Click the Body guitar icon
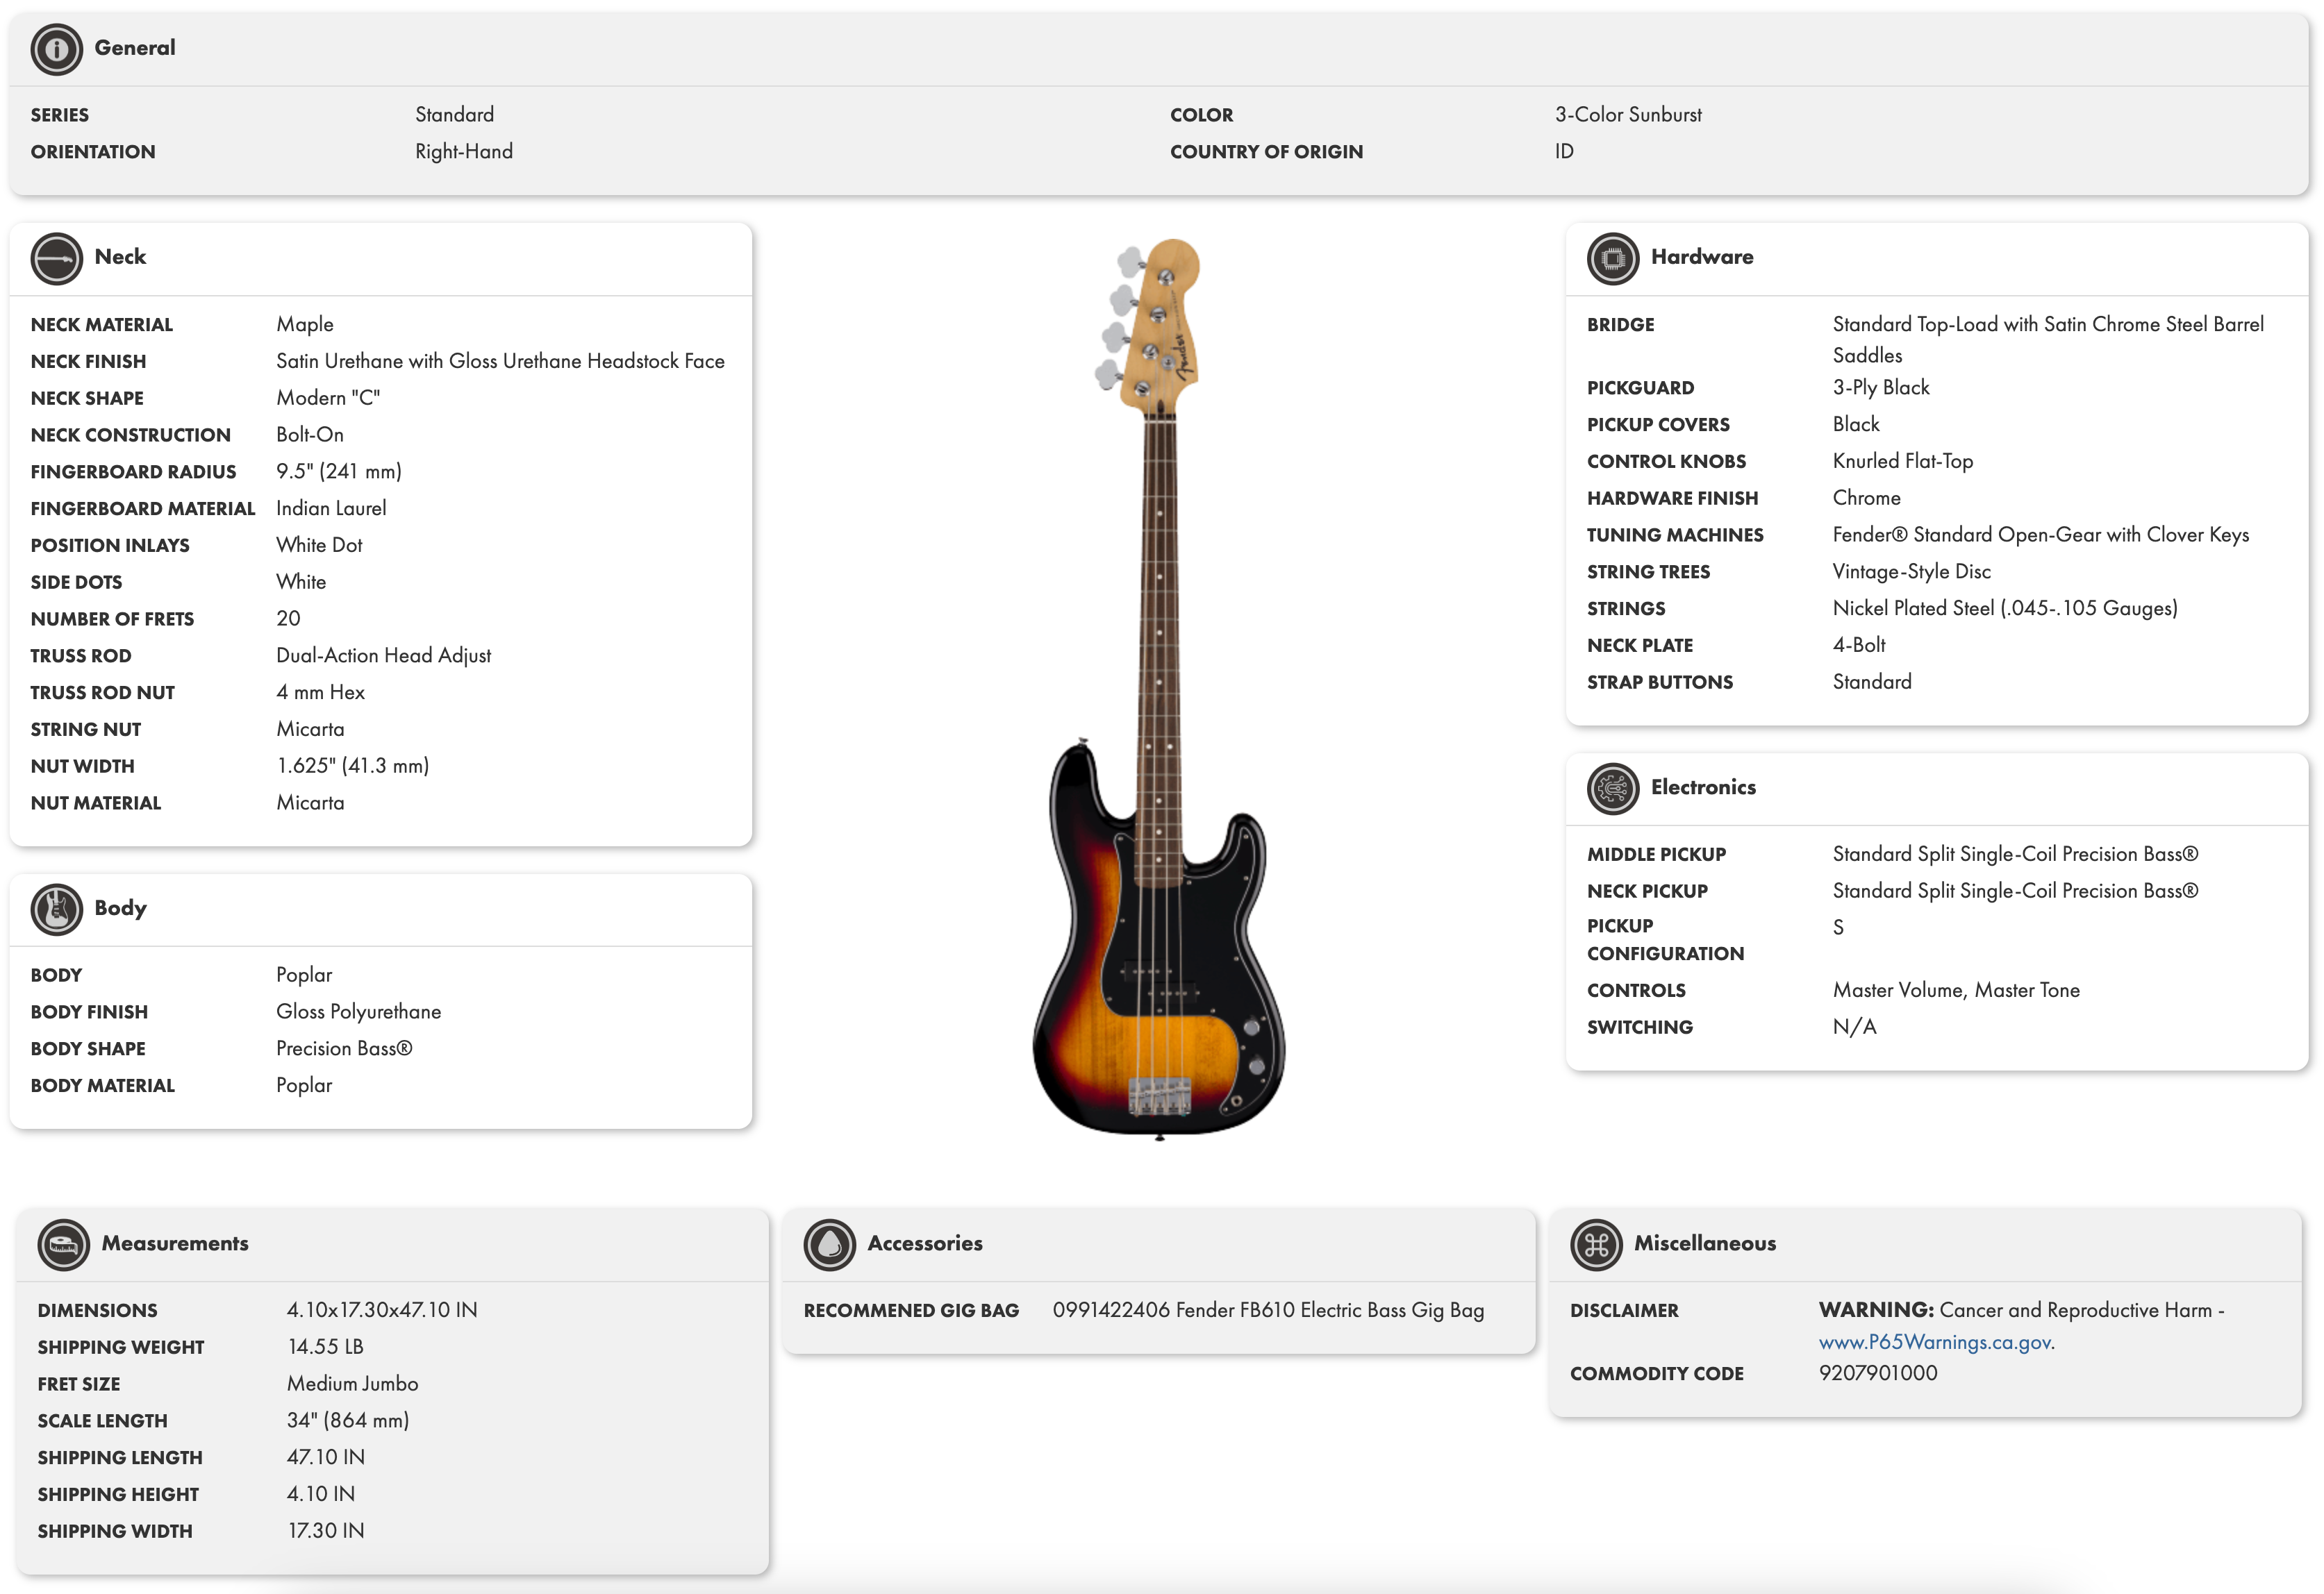The height and width of the screenshot is (1594, 2324). pos(56,909)
